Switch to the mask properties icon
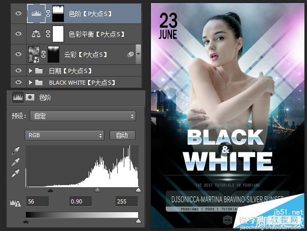 point(30,97)
